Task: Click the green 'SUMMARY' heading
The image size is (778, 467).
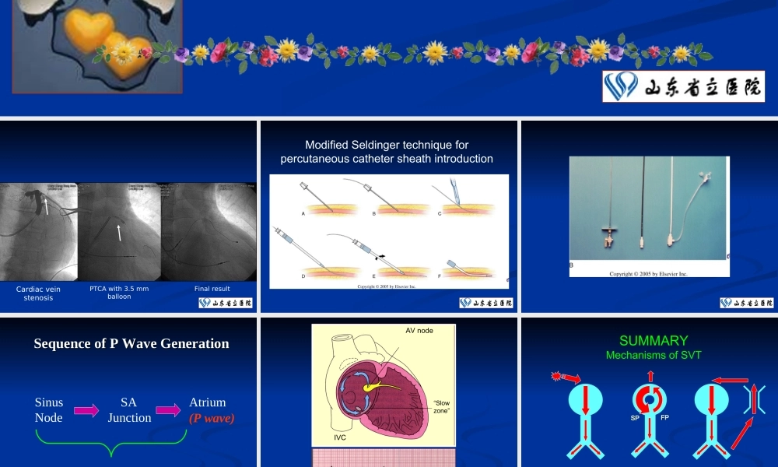Action: [x=654, y=340]
